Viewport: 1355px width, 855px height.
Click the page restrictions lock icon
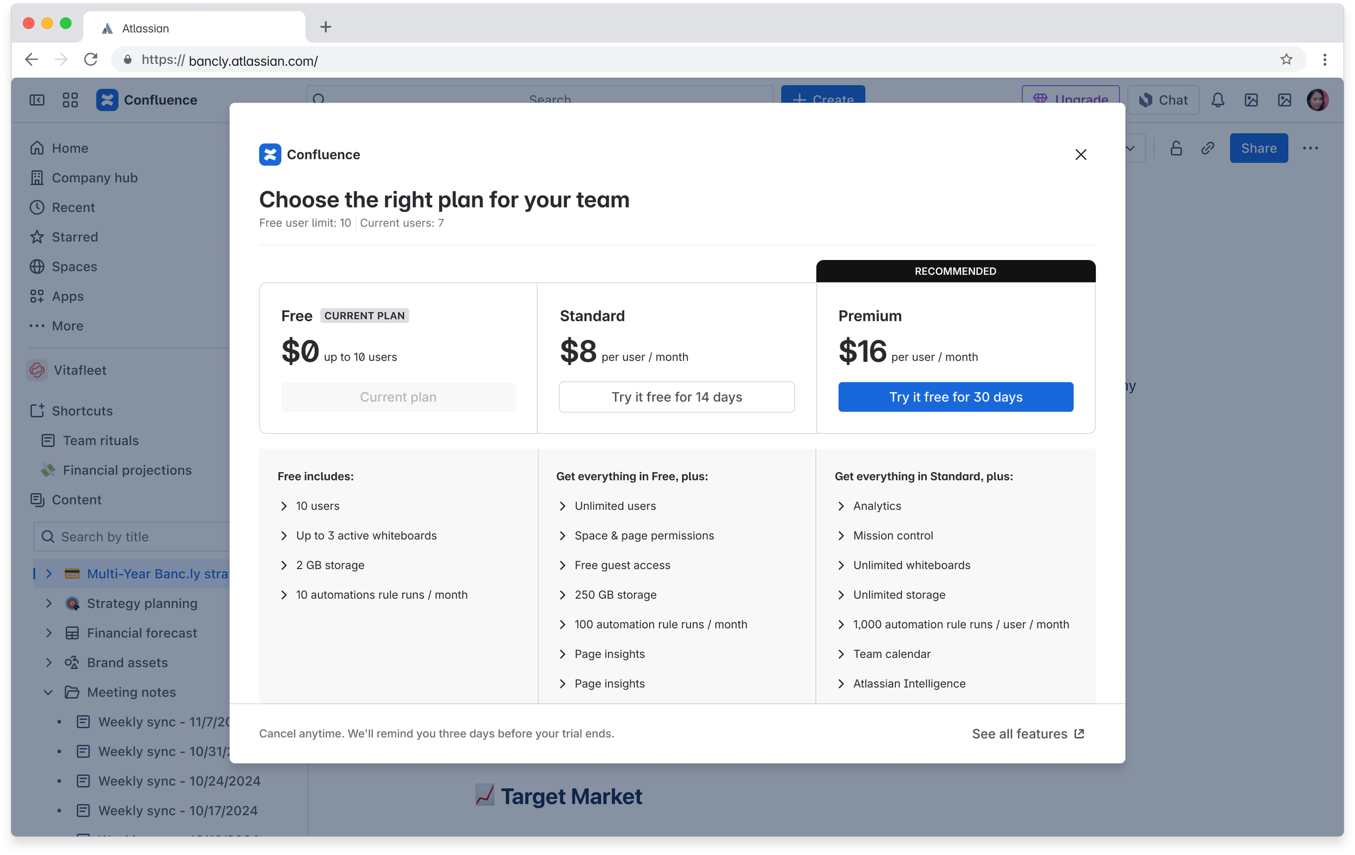click(x=1176, y=148)
